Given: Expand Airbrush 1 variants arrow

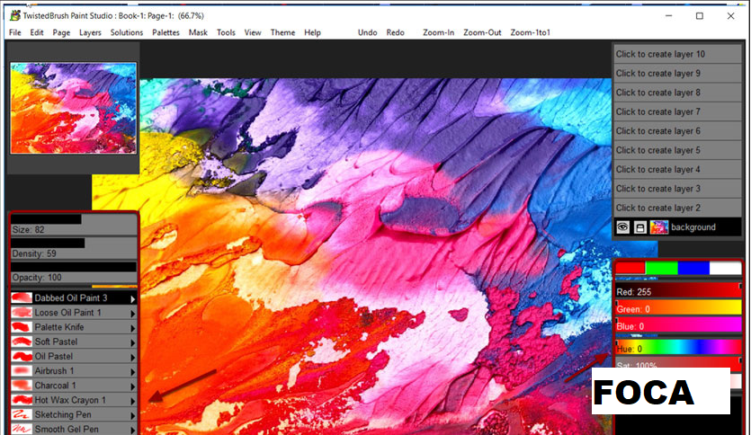Looking at the screenshot, I should coord(133,372).
